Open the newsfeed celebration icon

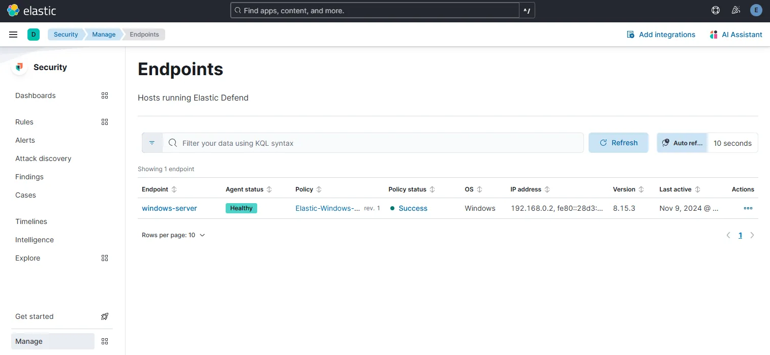tap(735, 10)
